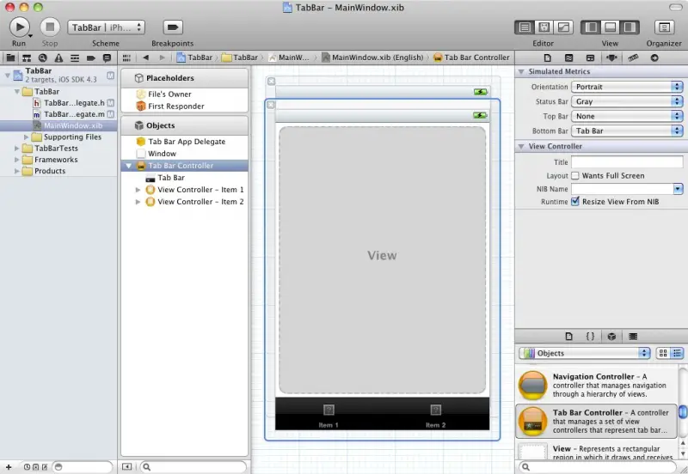The height and width of the screenshot is (474, 688).
Task: Open the Bottom Bar dropdown
Action: 627,131
